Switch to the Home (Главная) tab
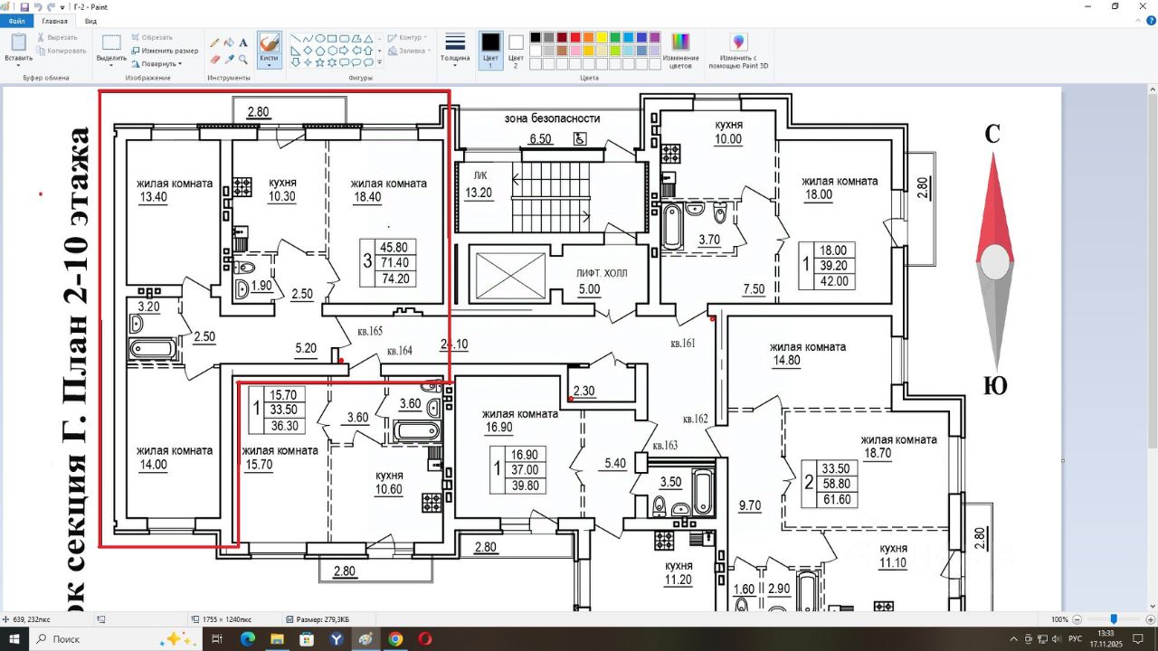 click(x=54, y=20)
